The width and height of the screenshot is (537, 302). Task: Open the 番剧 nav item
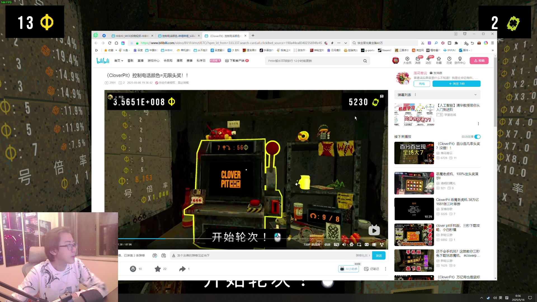point(130,61)
